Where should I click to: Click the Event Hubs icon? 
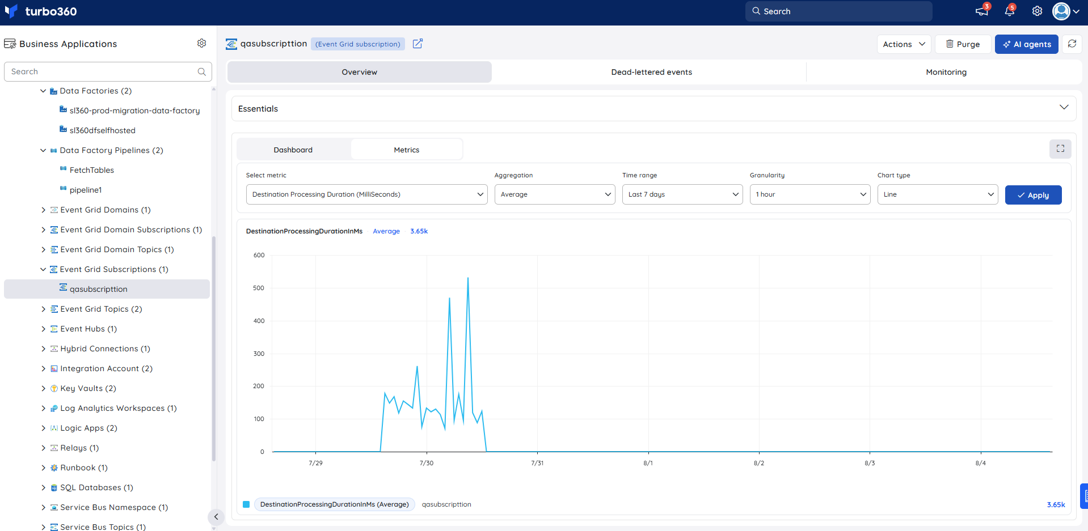coord(54,329)
